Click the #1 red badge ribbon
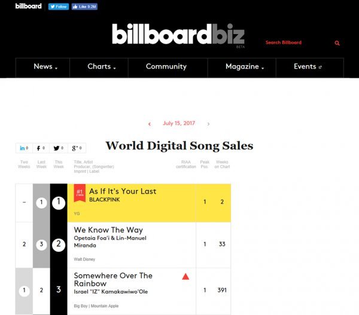The image size is (359, 315). (80, 192)
